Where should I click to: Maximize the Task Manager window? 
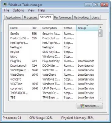(x=96, y=5)
